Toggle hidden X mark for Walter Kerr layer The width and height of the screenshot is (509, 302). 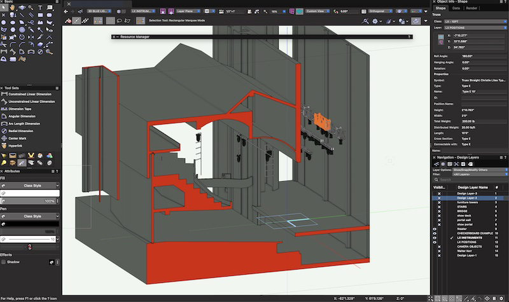pos(439,251)
